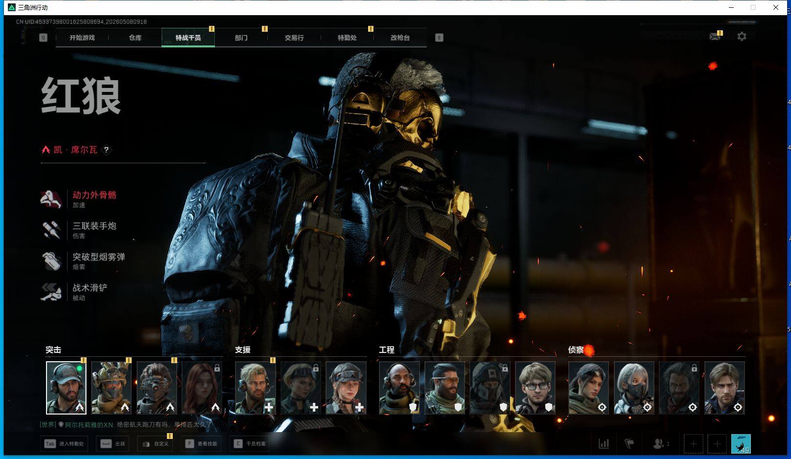
Task: Select the 工程 operator wearing orange glasses
Action: (x=444, y=388)
